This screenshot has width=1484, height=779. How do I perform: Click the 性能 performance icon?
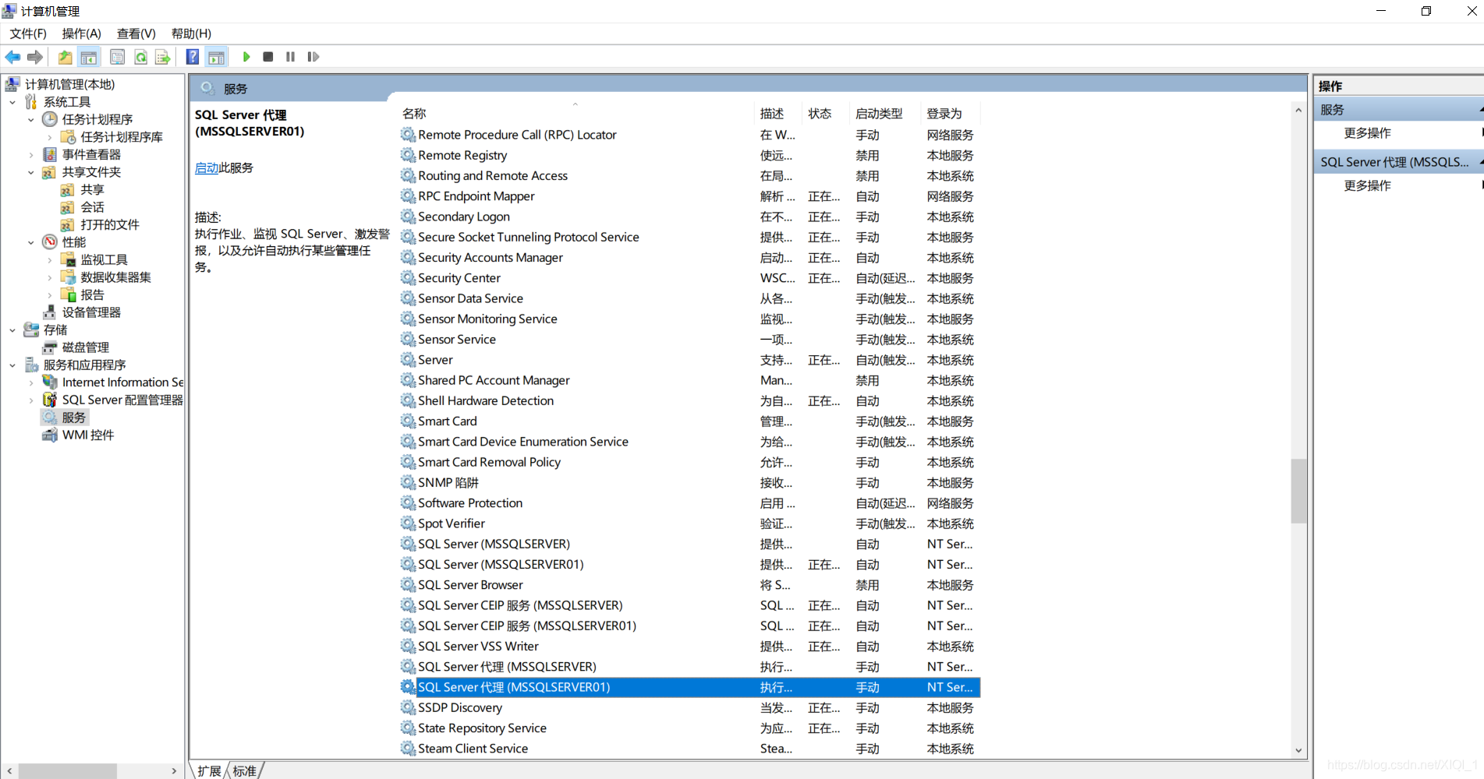(x=50, y=242)
